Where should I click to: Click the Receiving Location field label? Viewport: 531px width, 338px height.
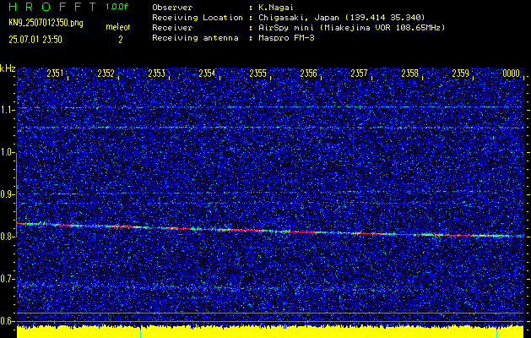click(198, 17)
